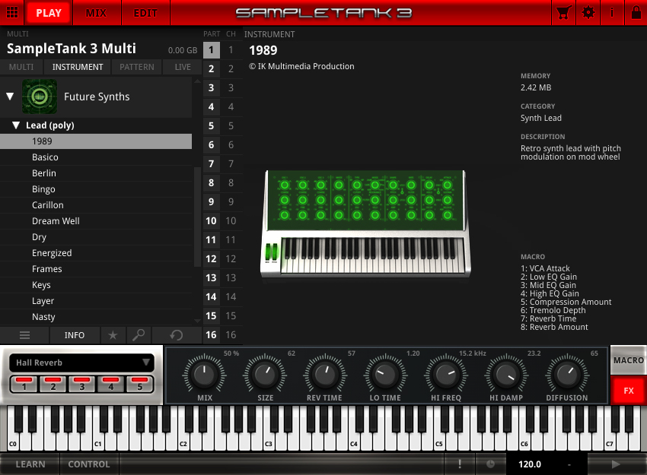
Task: Select the Bingo instrument
Action: coord(96,189)
